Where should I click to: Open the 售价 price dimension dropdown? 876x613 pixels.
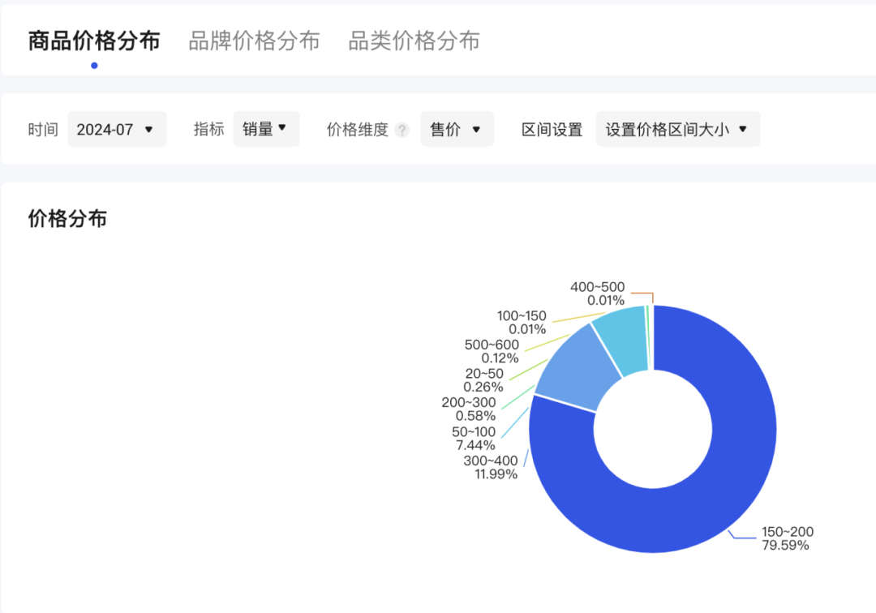click(x=457, y=129)
